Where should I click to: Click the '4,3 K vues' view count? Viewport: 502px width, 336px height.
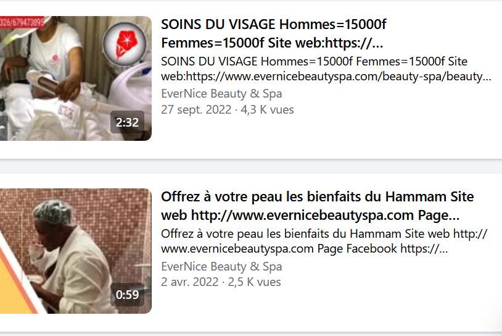coord(267,110)
